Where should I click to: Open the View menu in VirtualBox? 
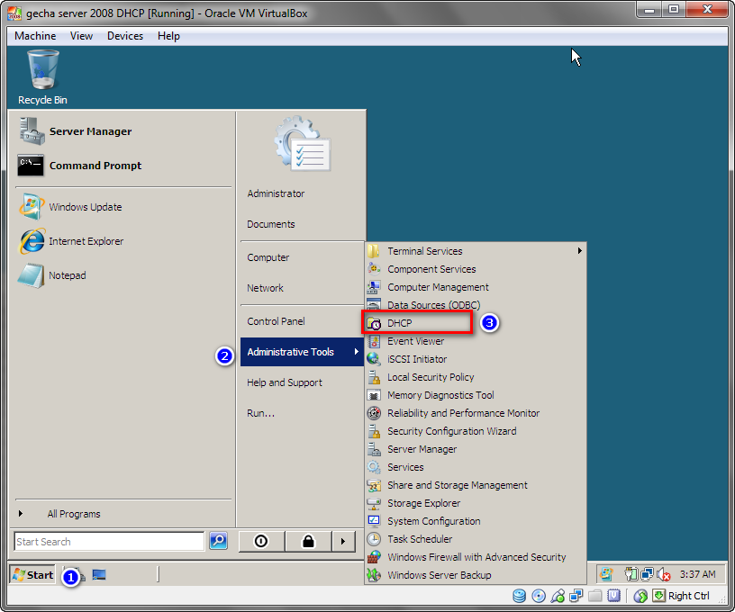tap(81, 36)
